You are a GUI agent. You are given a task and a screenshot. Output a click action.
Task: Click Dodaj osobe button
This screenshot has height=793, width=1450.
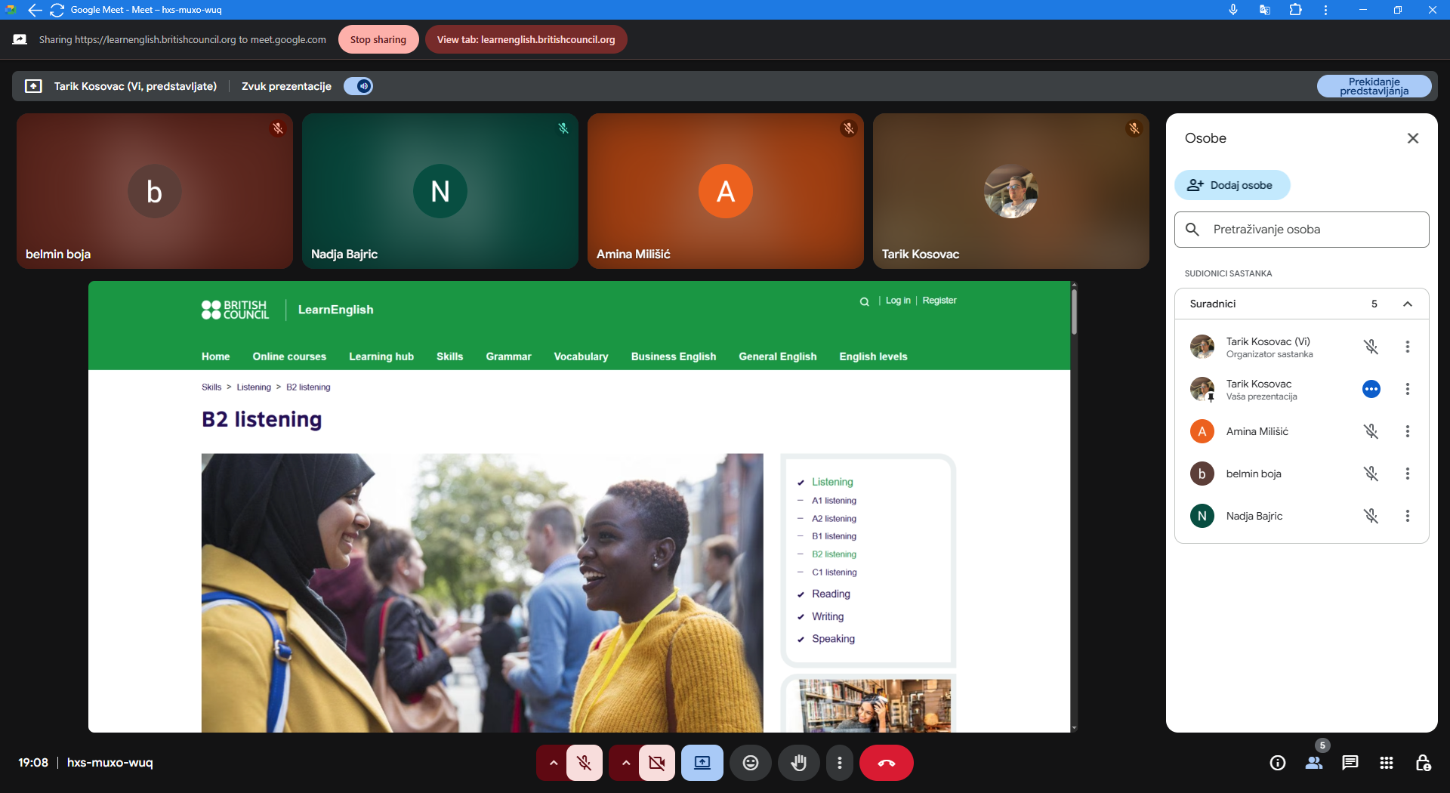(x=1232, y=185)
